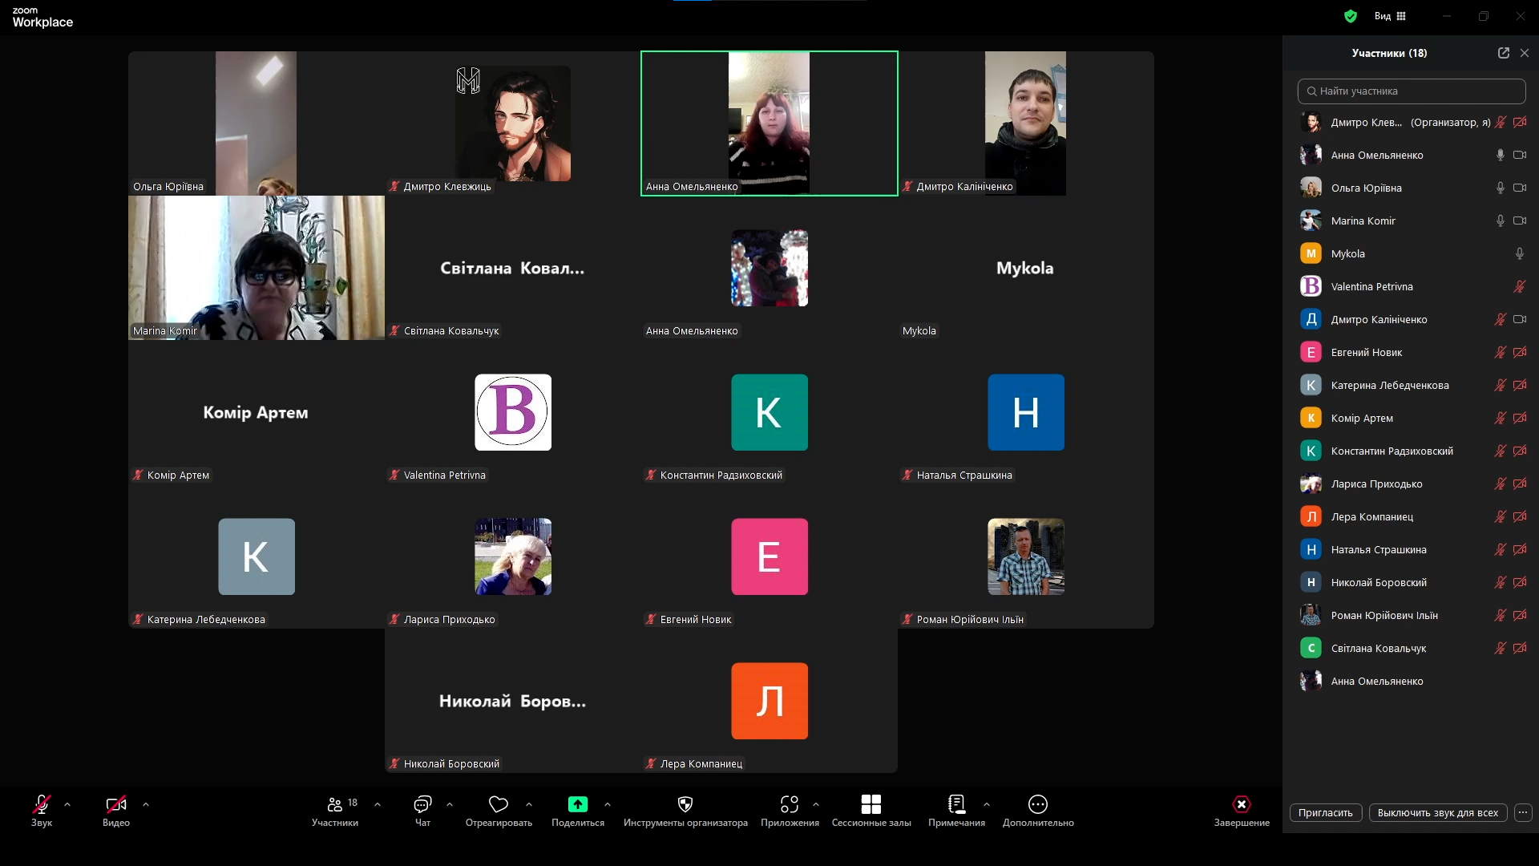
Task: Unmute microphone with Звук button
Action: click(42, 804)
